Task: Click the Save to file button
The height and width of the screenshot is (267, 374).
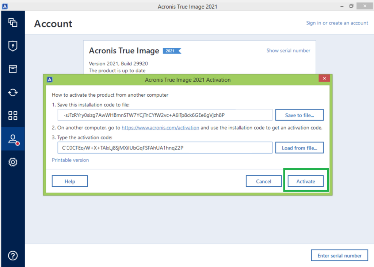Action: 299,115
